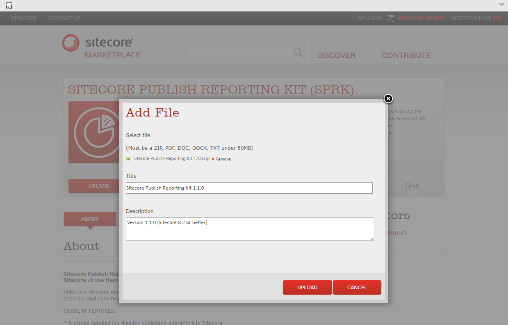Click the user avatar icon near Welcome
The image size is (508, 325).
[x=391, y=18]
